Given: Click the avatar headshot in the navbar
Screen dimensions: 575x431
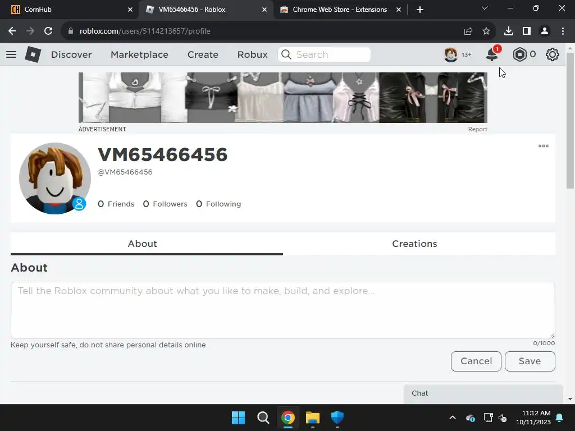Looking at the screenshot, I should click(451, 54).
